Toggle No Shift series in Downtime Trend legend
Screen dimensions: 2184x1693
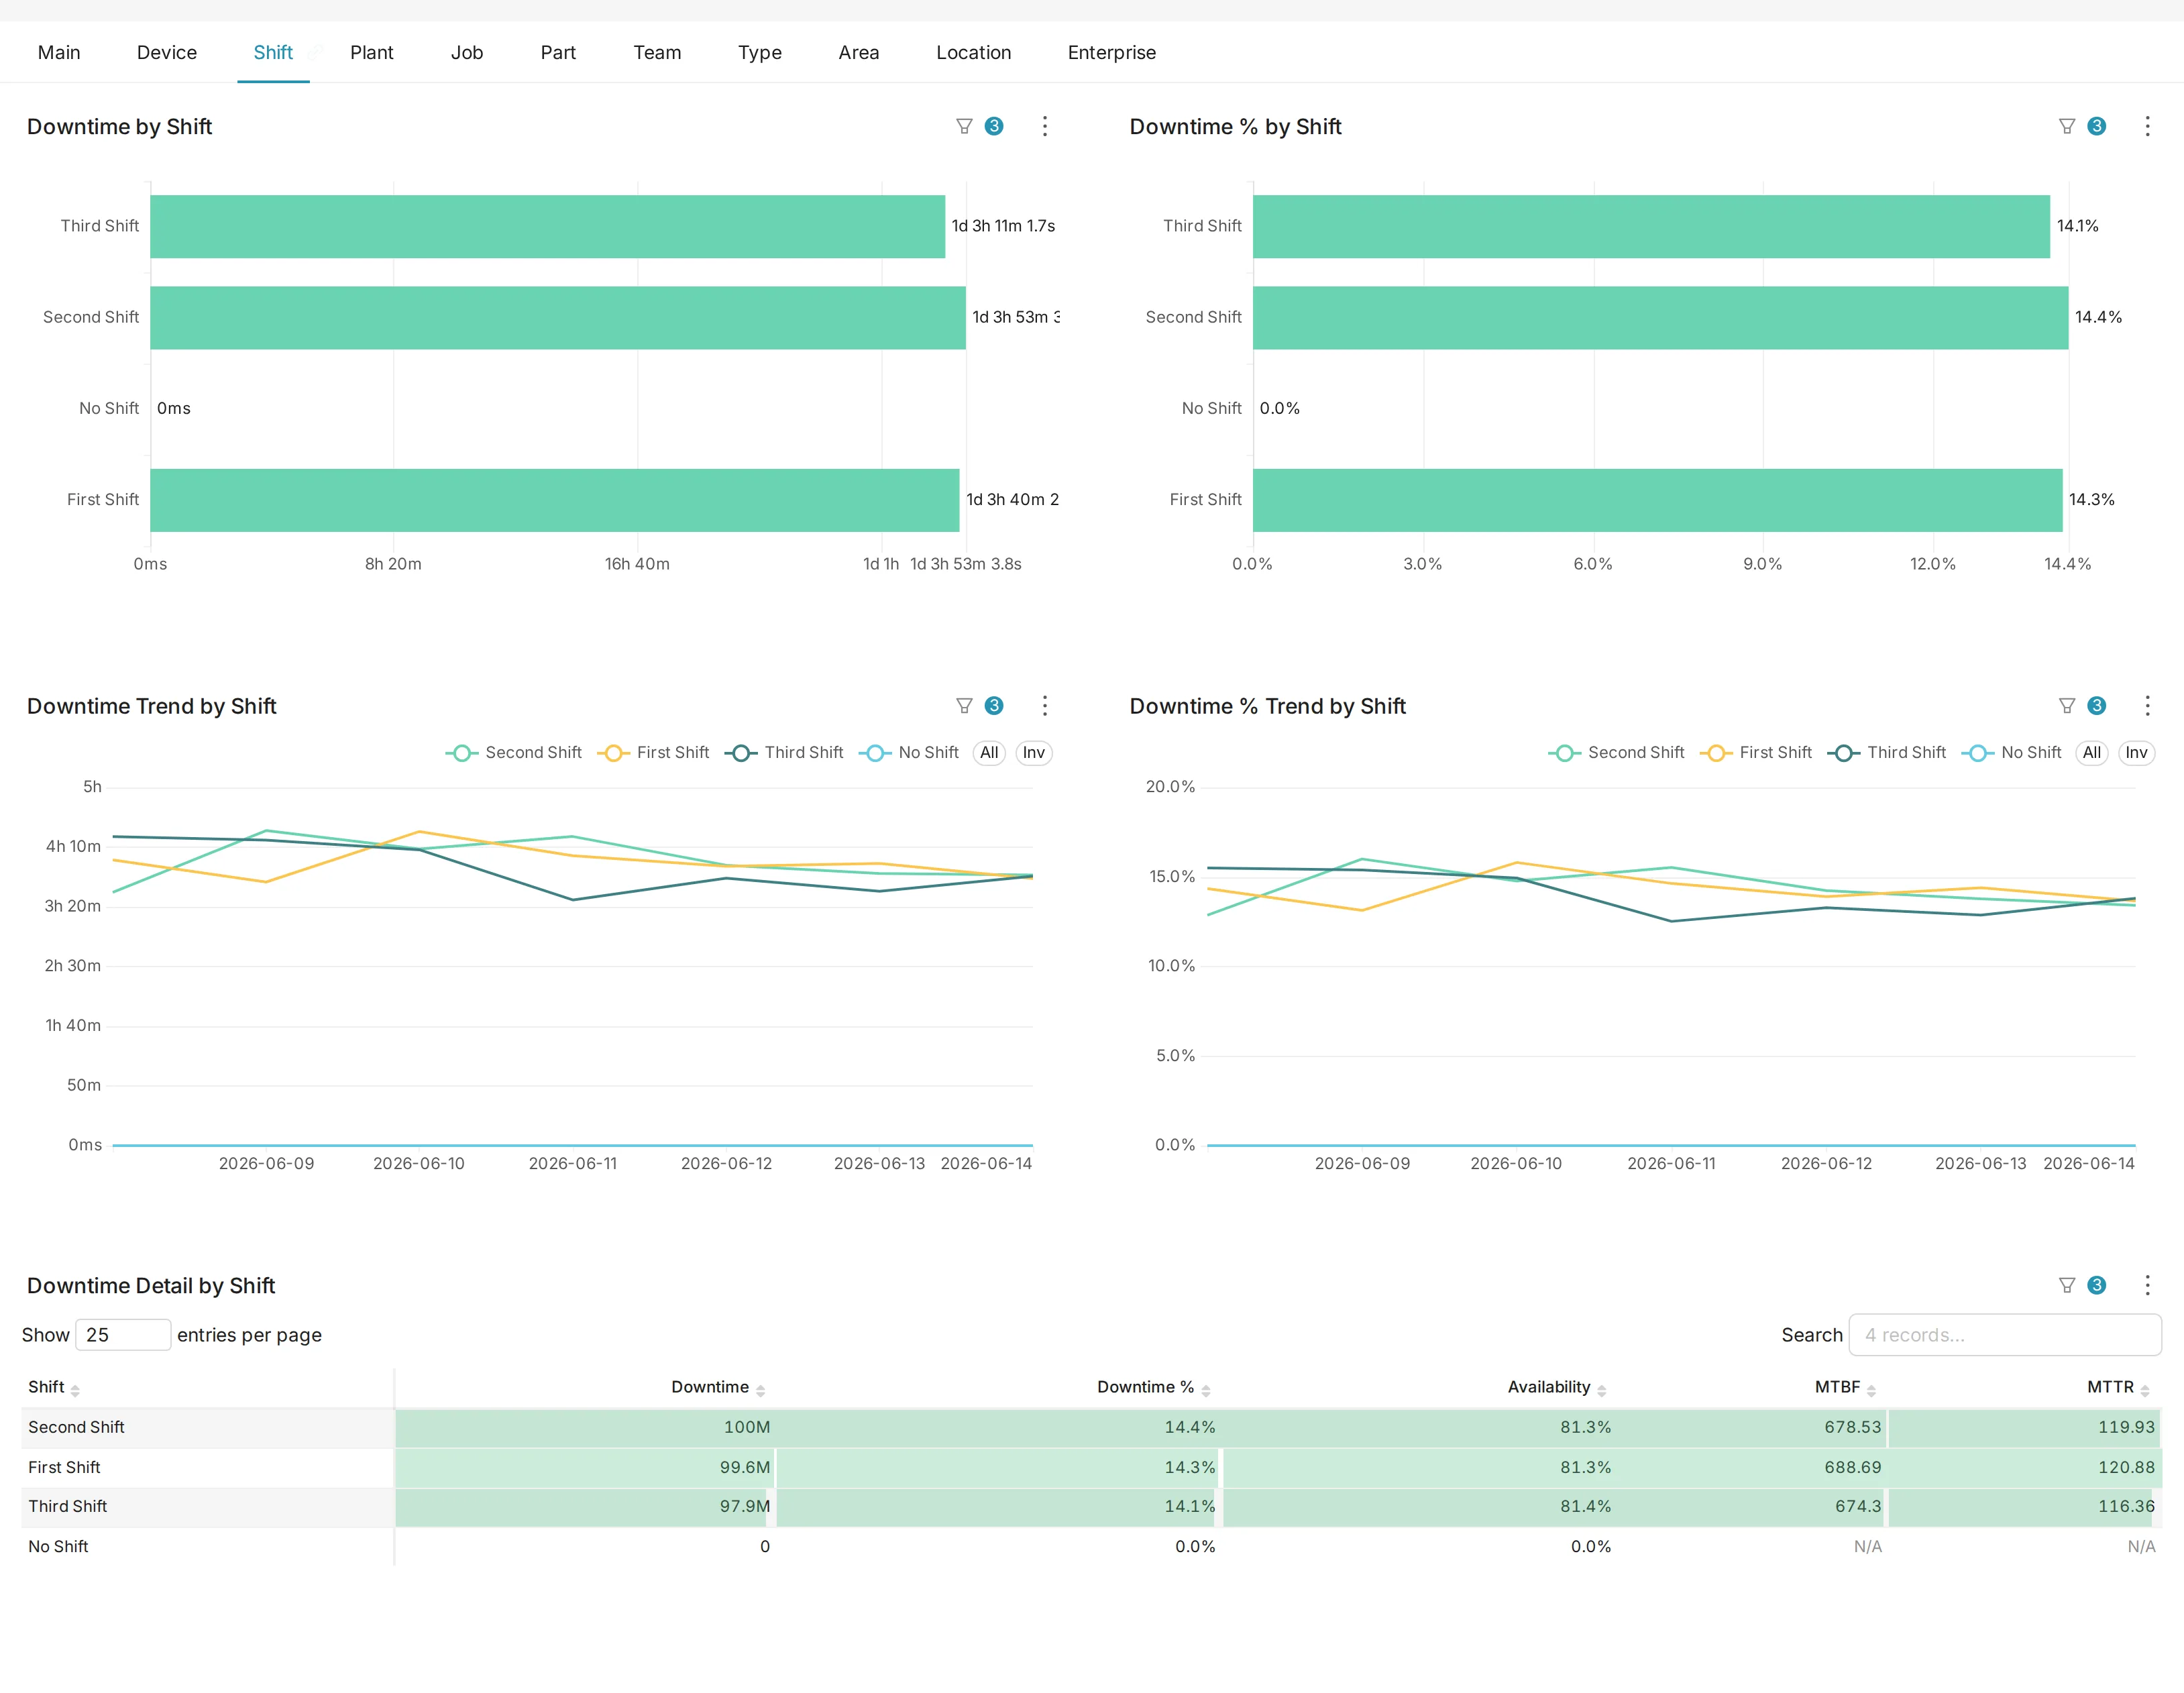(x=909, y=753)
